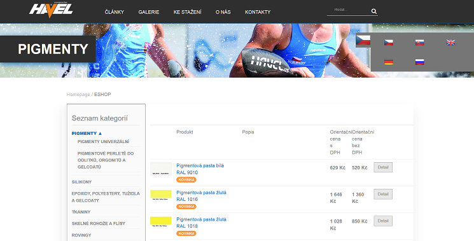
Task: Click Detail button for RAL 1018
Action: (x=383, y=221)
